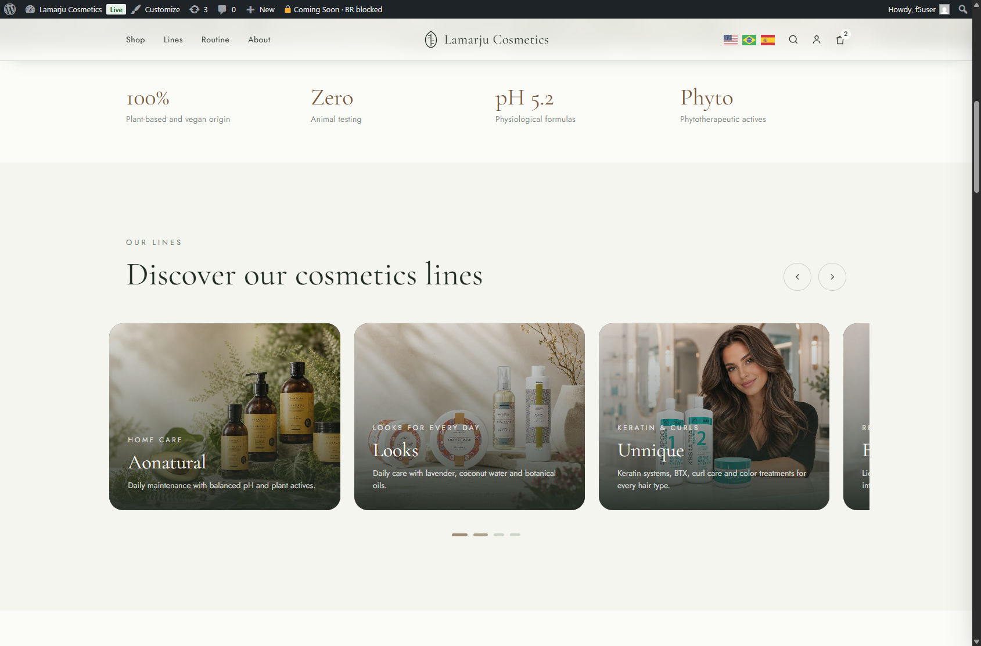This screenshot has width=981, height=646.
Task: Open shopping bag with 2 items
Action: pyautogui.click(x=840, y=39)
